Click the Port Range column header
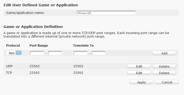The width and height of the screenshot is (184, 95). [39, 46]
